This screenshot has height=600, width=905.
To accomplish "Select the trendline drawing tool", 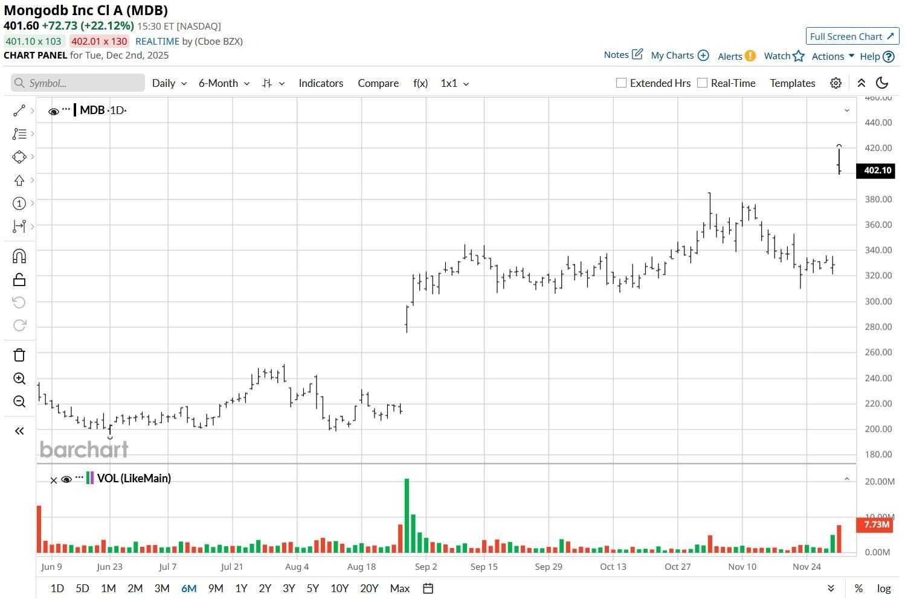I will pos(19,110).
